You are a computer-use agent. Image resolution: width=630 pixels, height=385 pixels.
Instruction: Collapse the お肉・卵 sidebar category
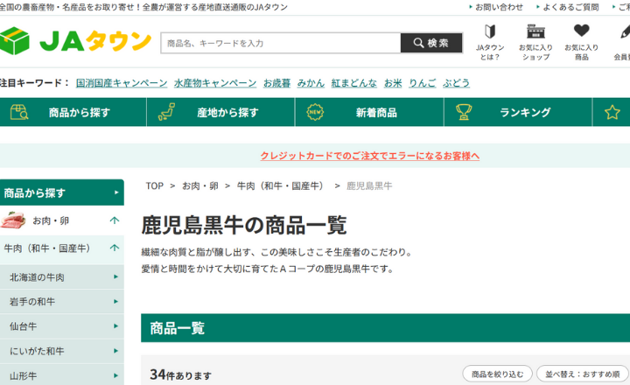point(115,220)
